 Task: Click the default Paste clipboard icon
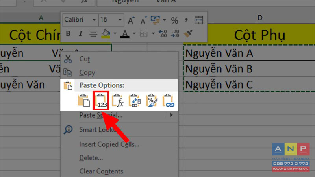click(84, 101)
